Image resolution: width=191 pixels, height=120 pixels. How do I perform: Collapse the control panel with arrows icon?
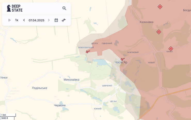63,20
